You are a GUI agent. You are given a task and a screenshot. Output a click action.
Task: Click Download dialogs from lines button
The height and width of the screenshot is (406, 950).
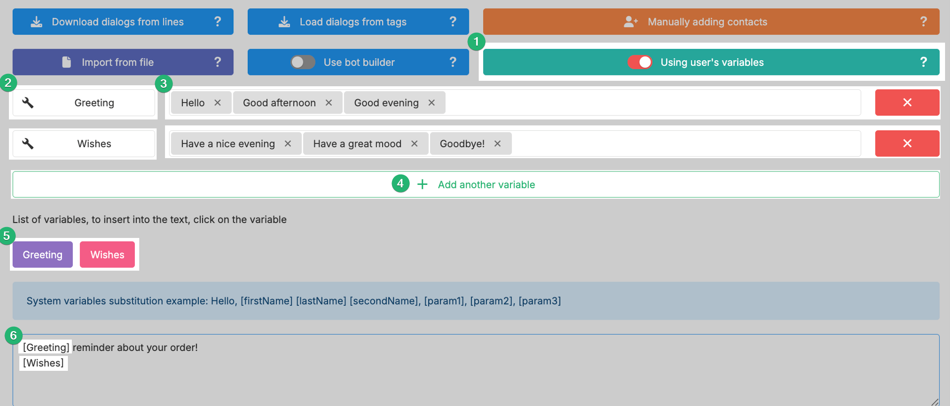point(117,22)
